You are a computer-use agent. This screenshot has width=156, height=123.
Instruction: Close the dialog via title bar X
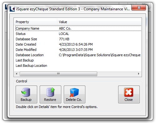point(138,7)
